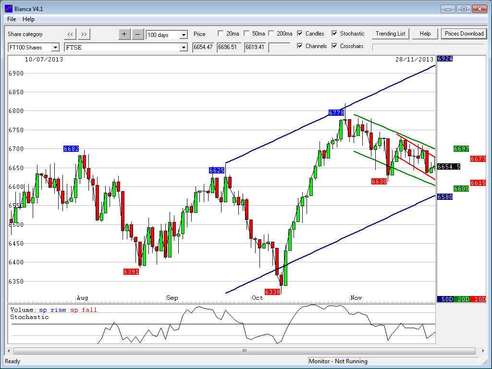Disable the Stochastic checkbox
The width and height of the screenshot is (492, 369).
[334, 34]
